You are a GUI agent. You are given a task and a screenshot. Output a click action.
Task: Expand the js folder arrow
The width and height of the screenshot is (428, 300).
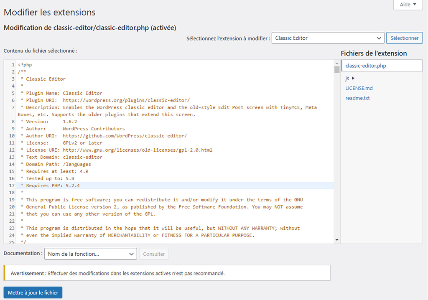(x=353, y=78)
